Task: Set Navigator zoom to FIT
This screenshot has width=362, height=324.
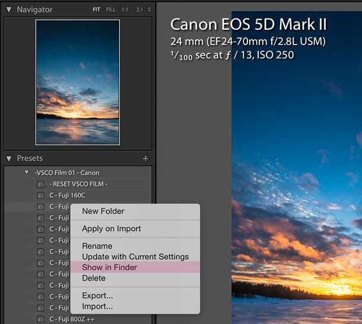Action: (x=97, y=10)
